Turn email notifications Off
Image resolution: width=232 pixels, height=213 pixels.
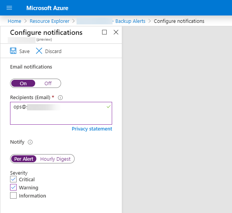(48, 83)
